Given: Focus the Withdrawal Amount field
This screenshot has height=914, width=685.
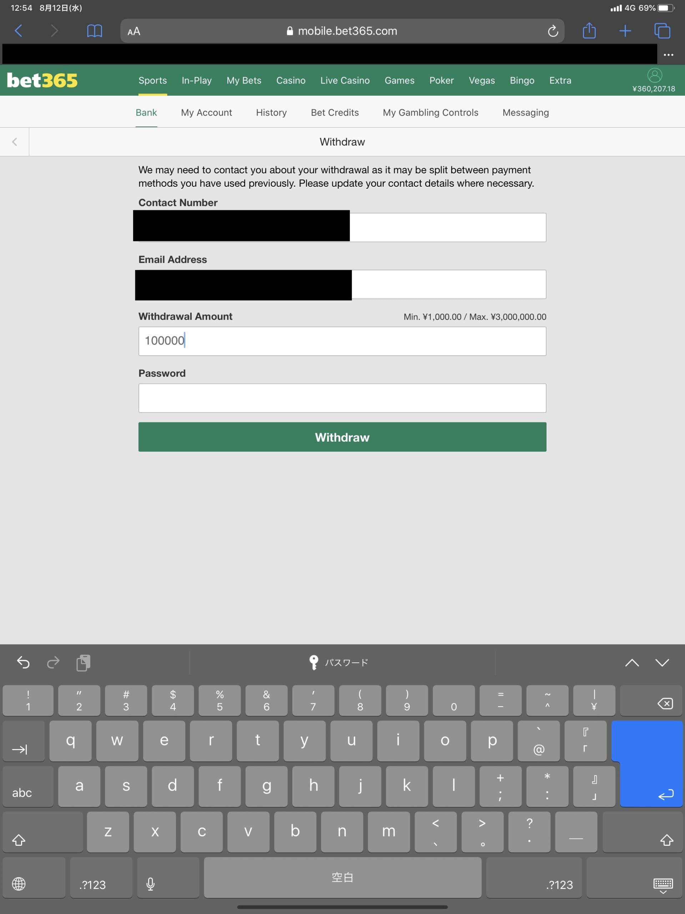Looking at the screenshot, I should [342, 341].
